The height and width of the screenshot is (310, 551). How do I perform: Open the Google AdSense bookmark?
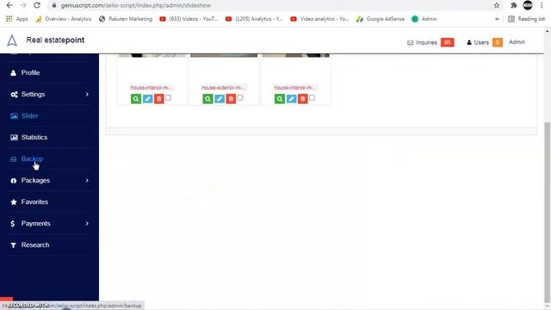[381, 19]
